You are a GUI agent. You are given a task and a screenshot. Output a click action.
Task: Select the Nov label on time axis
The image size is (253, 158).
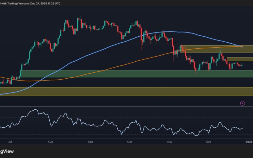pos(170,142)
